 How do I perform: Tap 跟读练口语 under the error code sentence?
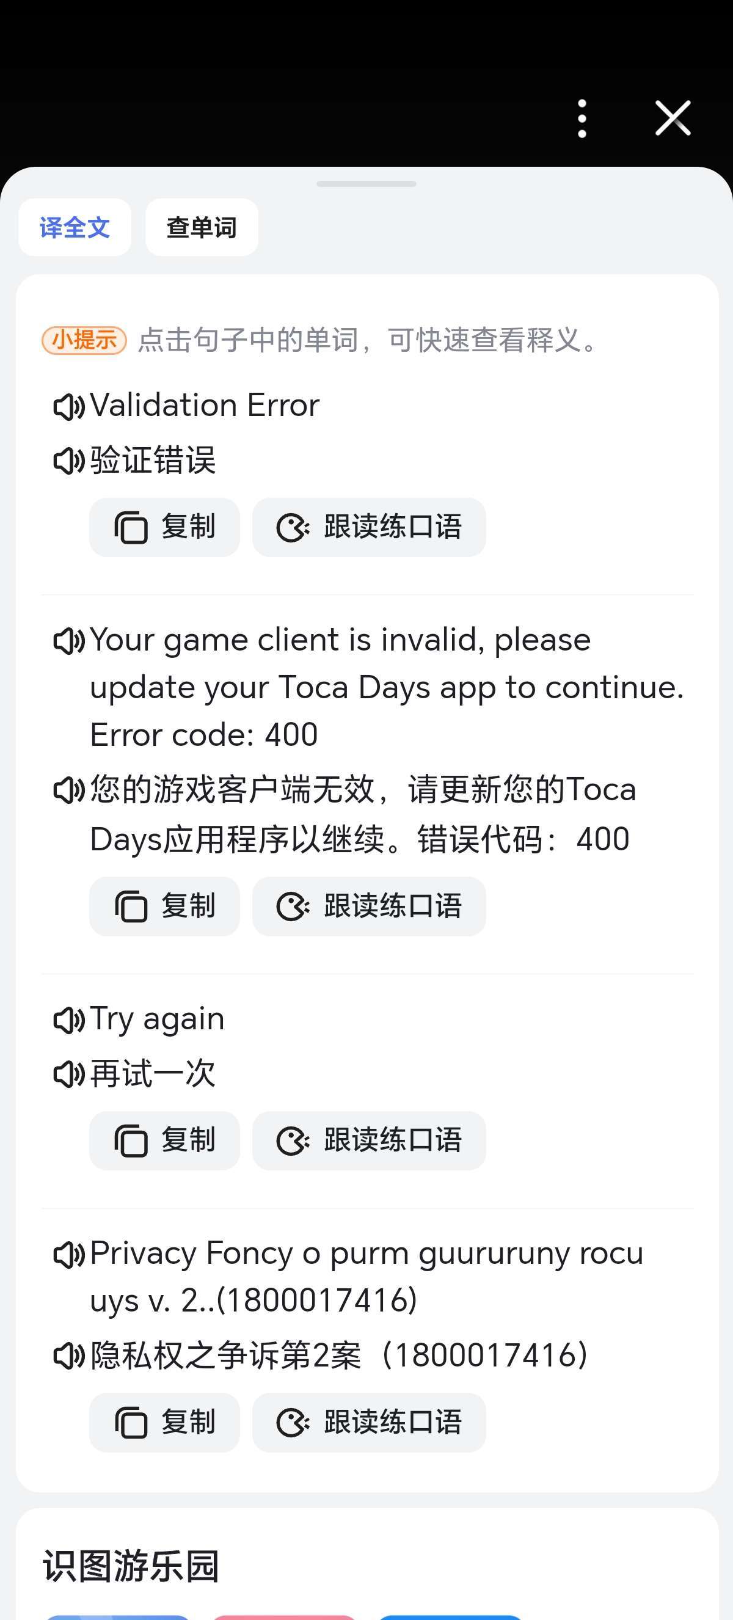[x=369, y=907]
